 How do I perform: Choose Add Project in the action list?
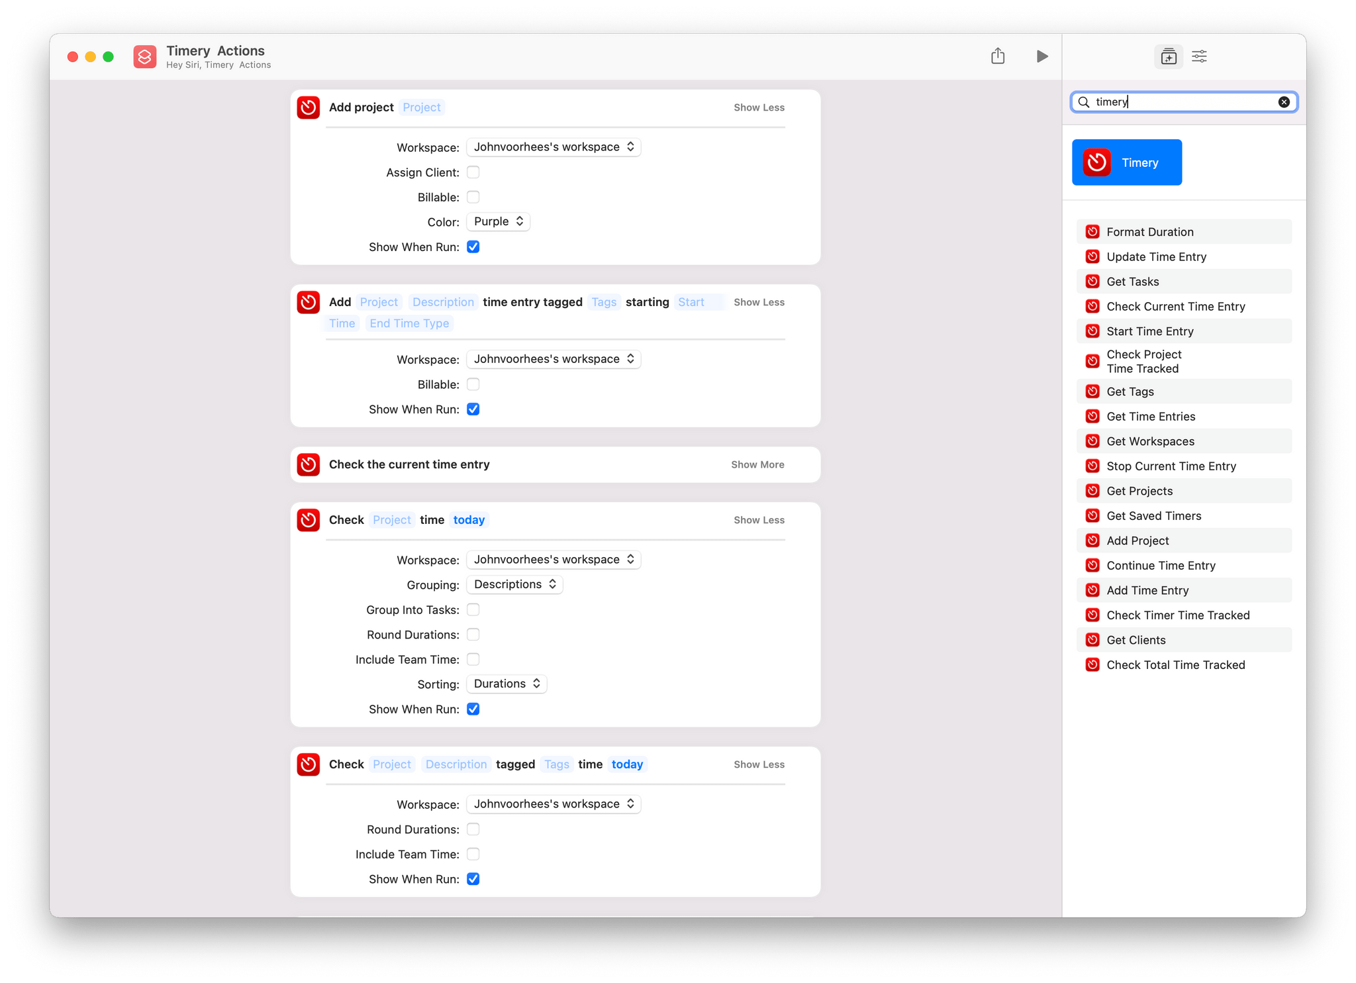tap(1184, 541)
